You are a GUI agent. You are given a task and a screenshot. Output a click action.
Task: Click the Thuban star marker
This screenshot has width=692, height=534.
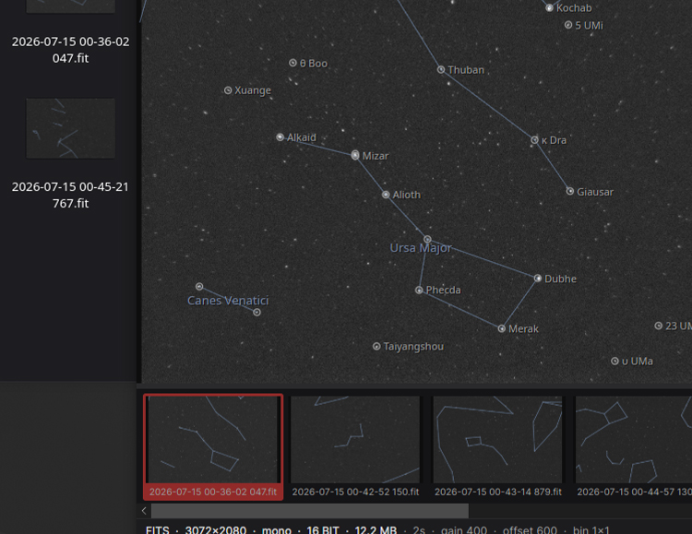441,69
